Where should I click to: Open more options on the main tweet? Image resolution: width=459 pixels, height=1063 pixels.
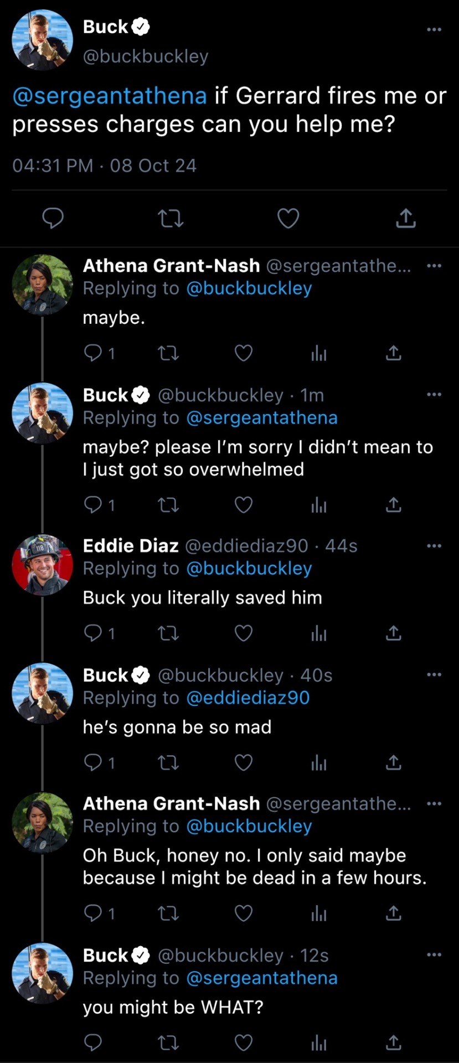coord(434,29)
